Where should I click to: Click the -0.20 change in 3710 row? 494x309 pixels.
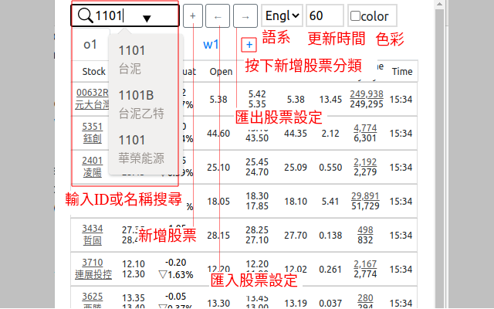click(175, 263)
